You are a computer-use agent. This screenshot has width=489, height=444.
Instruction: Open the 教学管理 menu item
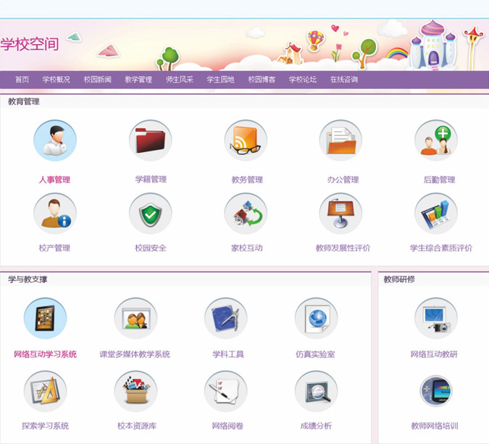138,80
